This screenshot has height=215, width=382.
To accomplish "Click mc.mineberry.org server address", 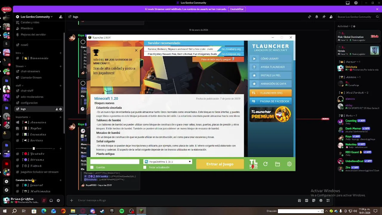I will [x=231, y=49].
